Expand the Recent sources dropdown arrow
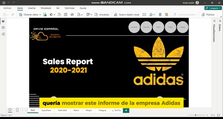223x119 pixels. click(82, 15)
